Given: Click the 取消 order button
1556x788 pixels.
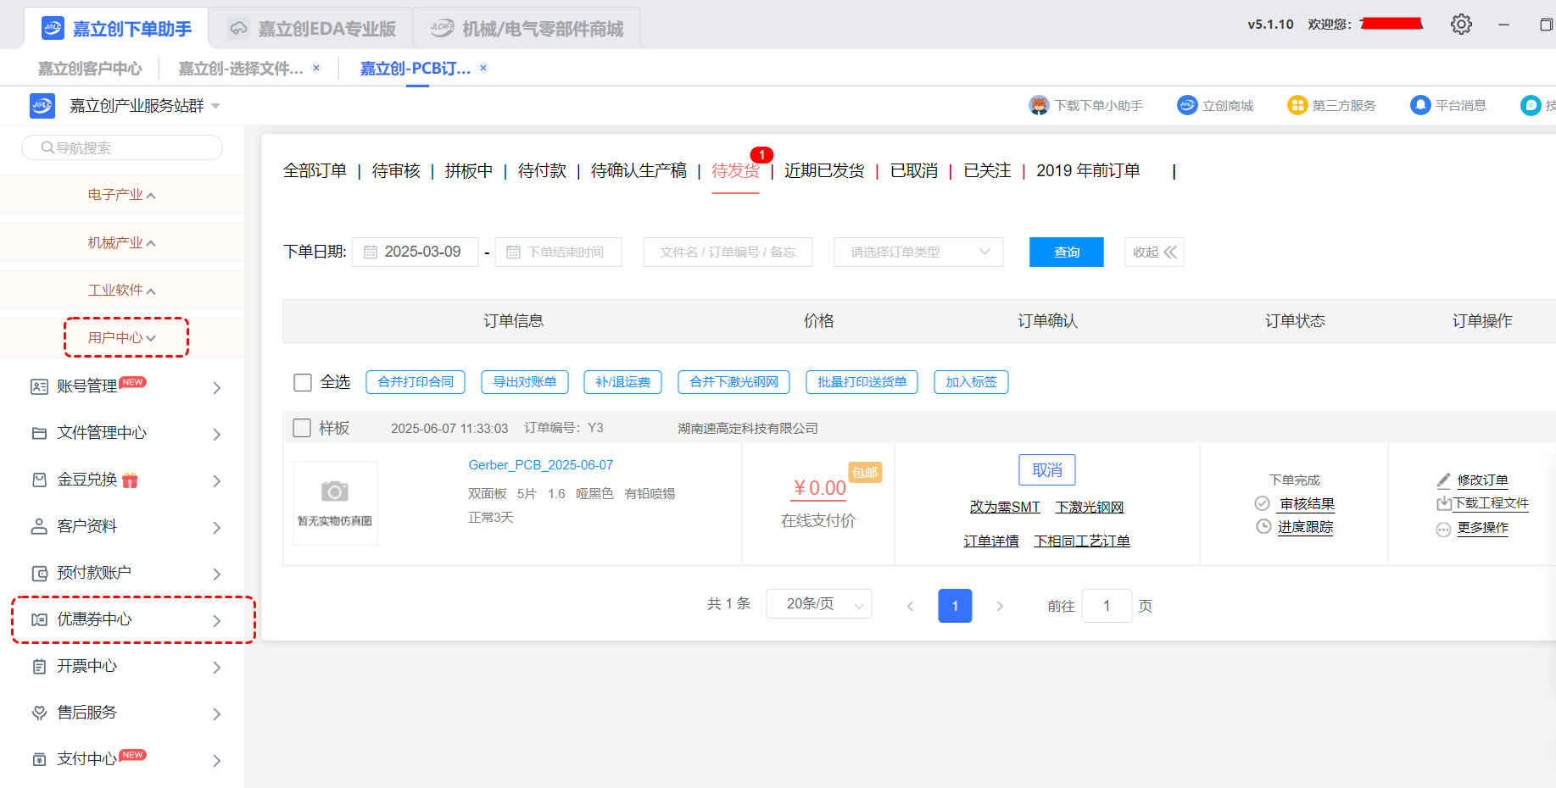Looking at the screenshot, I should click(x=1047, y=470).
